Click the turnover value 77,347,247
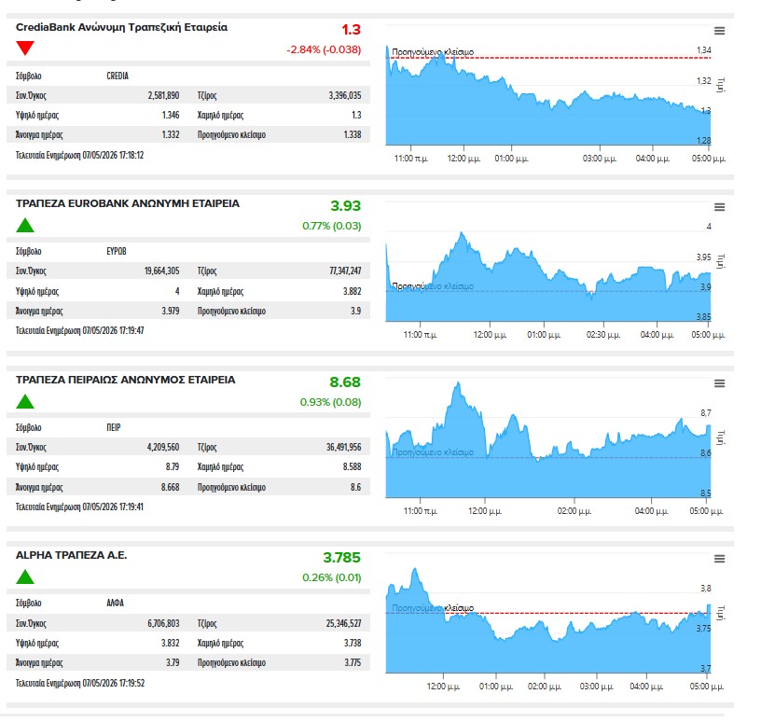The height and width of the screenshot is (722, 761). [345, 271]
